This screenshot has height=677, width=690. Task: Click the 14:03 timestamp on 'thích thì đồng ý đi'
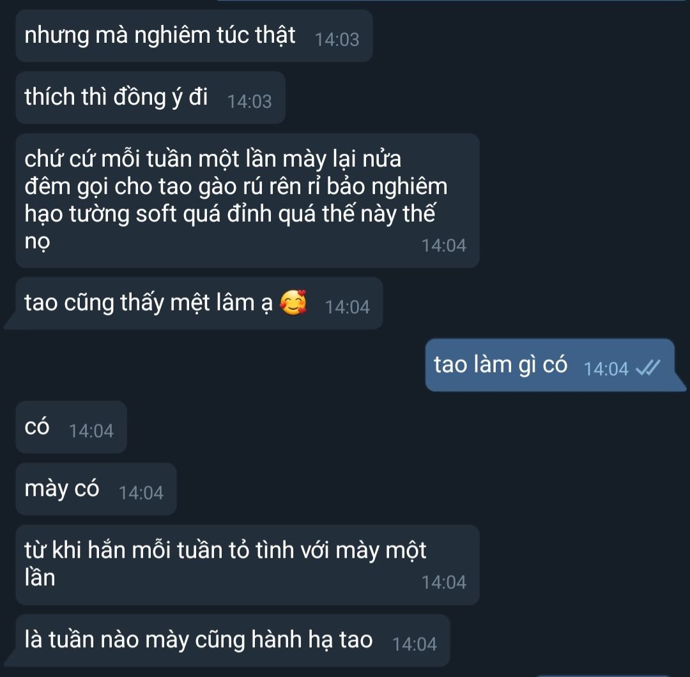250,102
